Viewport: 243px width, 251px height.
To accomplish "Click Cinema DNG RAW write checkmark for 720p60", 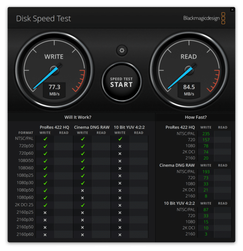I will click(x=83, y=153).
